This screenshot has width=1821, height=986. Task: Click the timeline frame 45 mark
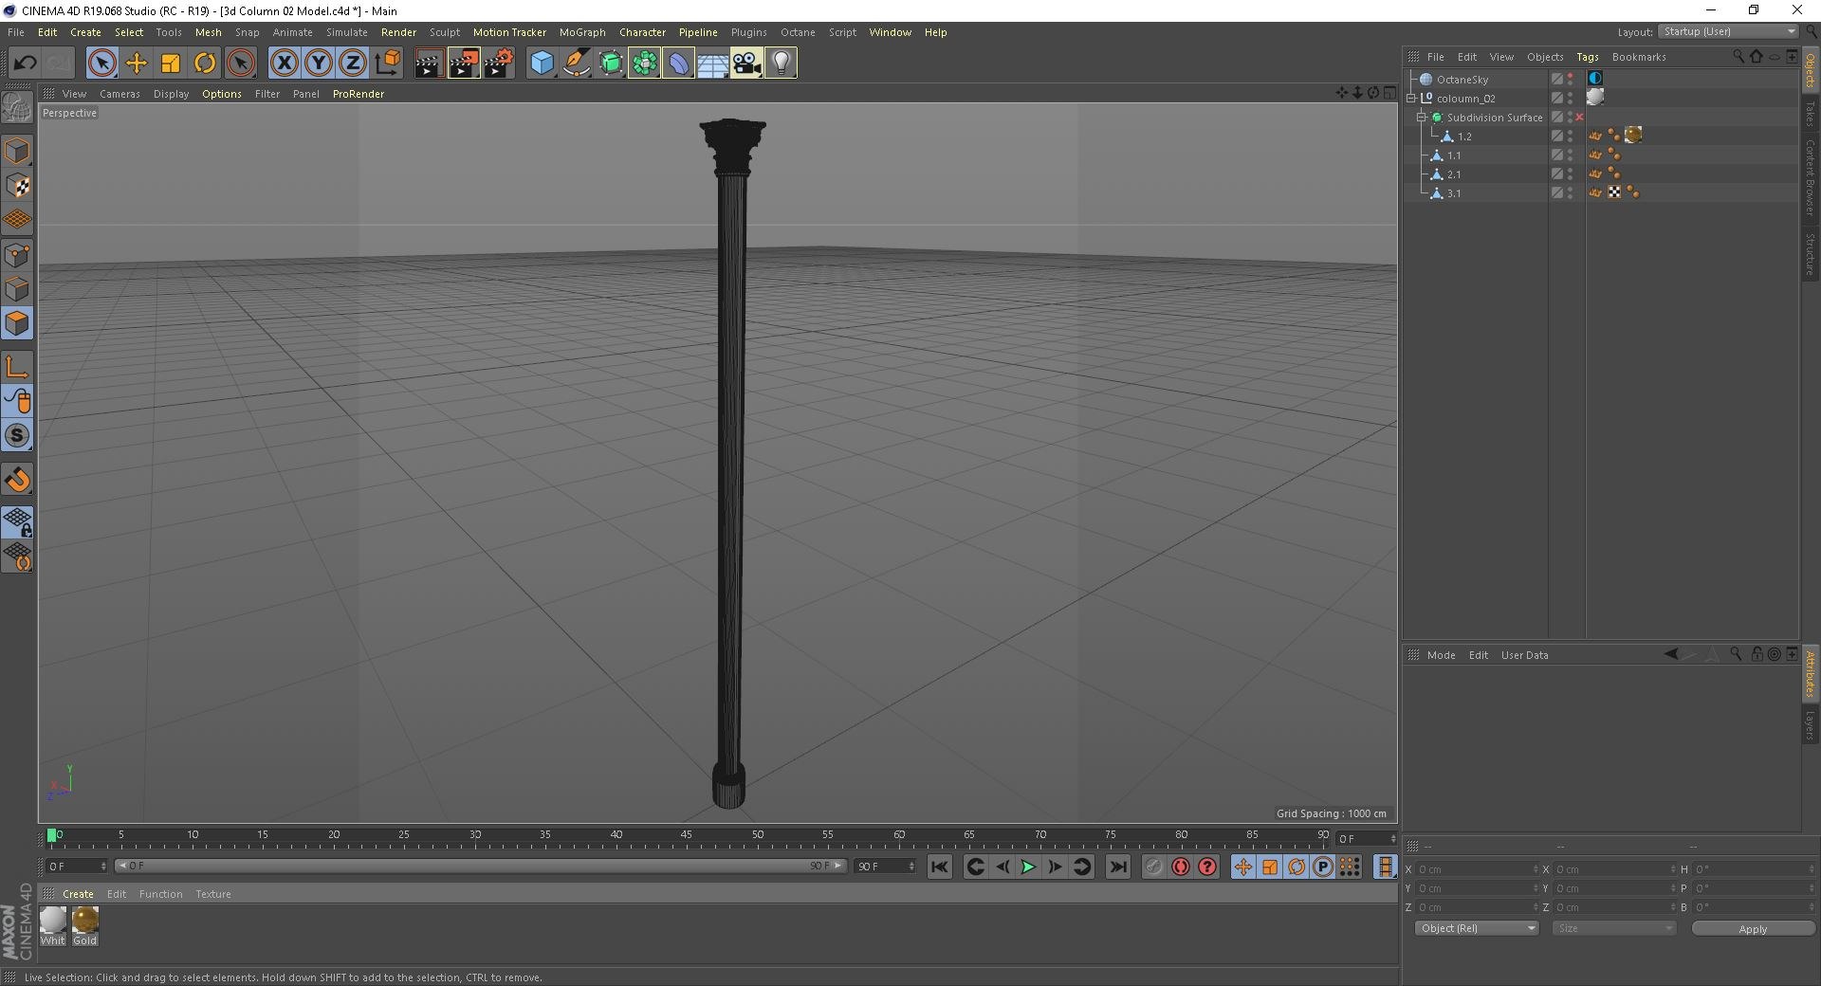pyautogui.click(x=686, y=835)
